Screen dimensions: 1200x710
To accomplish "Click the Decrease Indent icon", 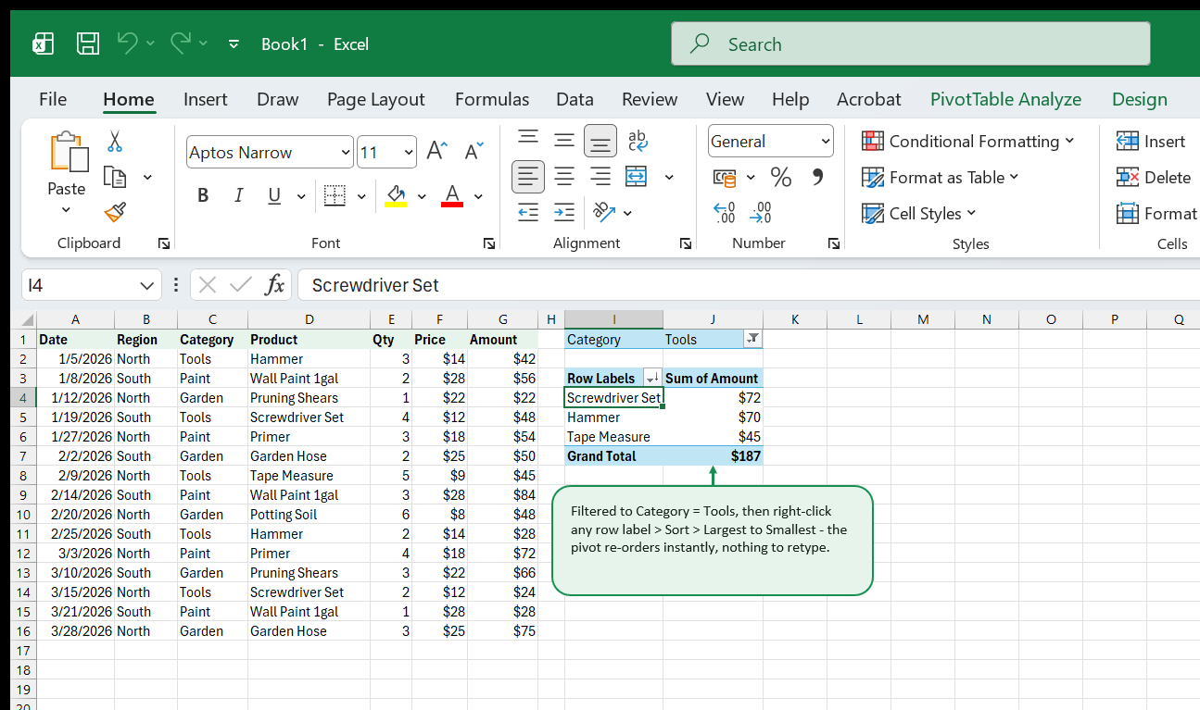I will pyautogui.click(x=528, y=212).
